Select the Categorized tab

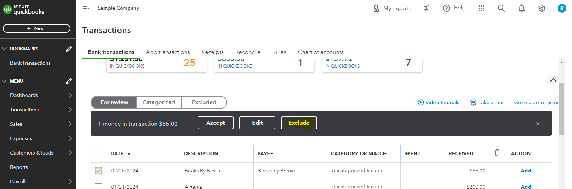coord(158,102)
